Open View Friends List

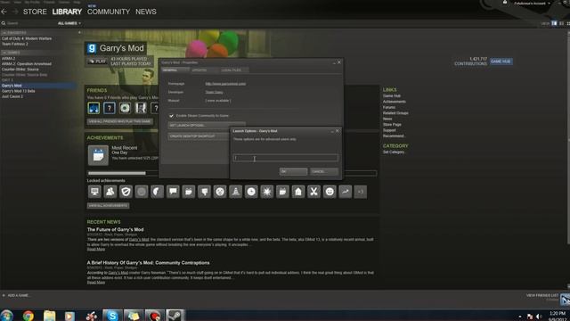click(x=542, y=295)
